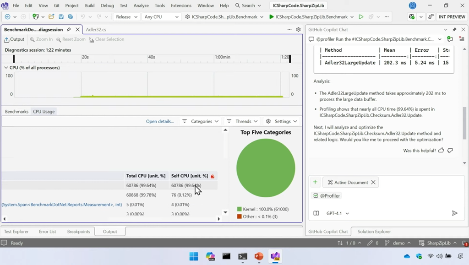
Task: Click the Copilot chat vertical scrollbar thumb
Action: [x=464, y=124]
